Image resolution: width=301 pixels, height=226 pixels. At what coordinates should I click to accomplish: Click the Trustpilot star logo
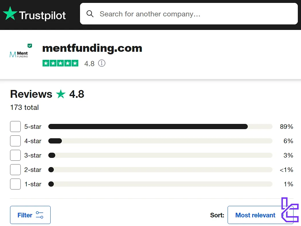coord(9,13)
